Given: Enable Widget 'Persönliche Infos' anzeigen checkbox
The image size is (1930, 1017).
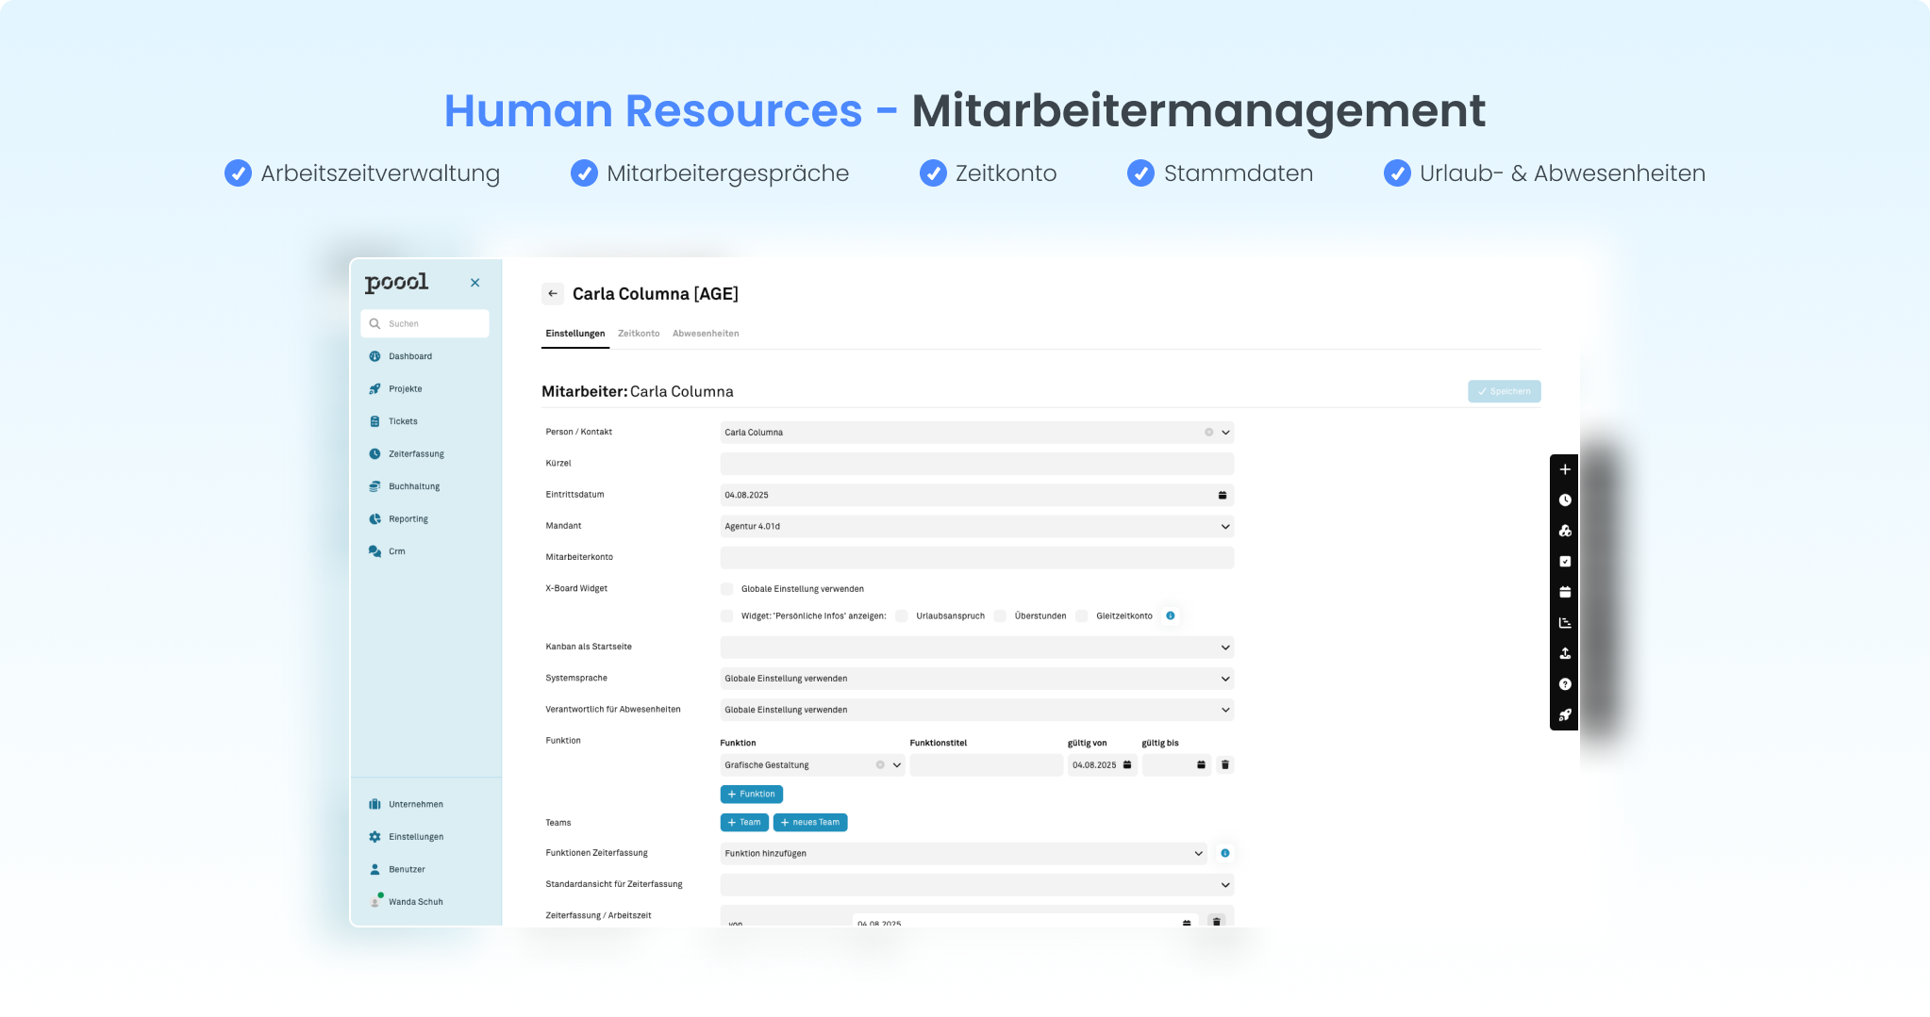Looking at the screenshot, I should pyautogui.click(x=727, y=615).
